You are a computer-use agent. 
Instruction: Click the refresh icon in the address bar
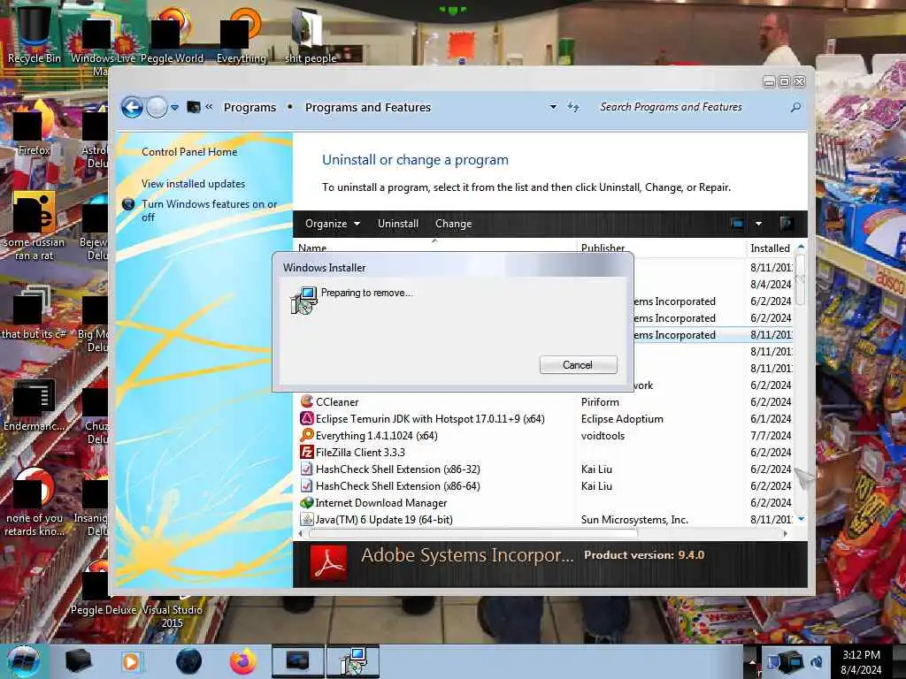(x=572, y=107)
